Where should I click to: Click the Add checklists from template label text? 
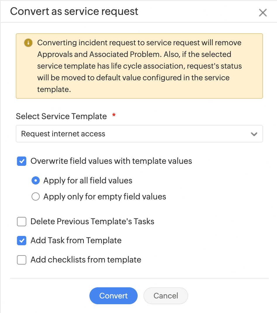[86, 260]
